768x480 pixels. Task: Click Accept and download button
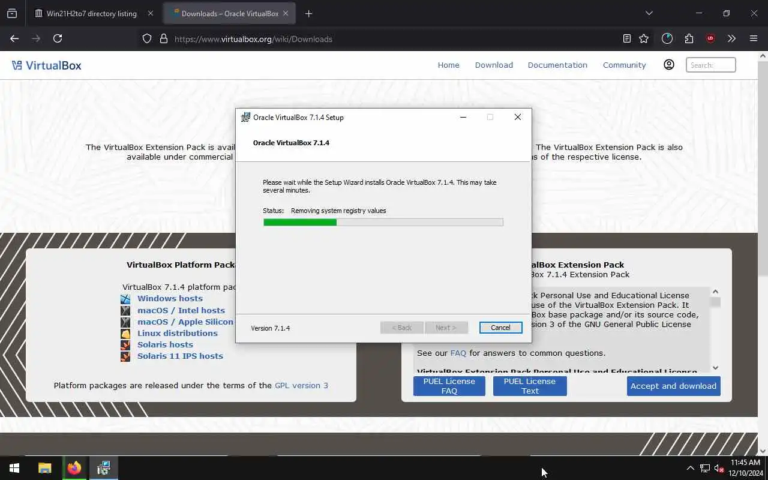point(673,386)
